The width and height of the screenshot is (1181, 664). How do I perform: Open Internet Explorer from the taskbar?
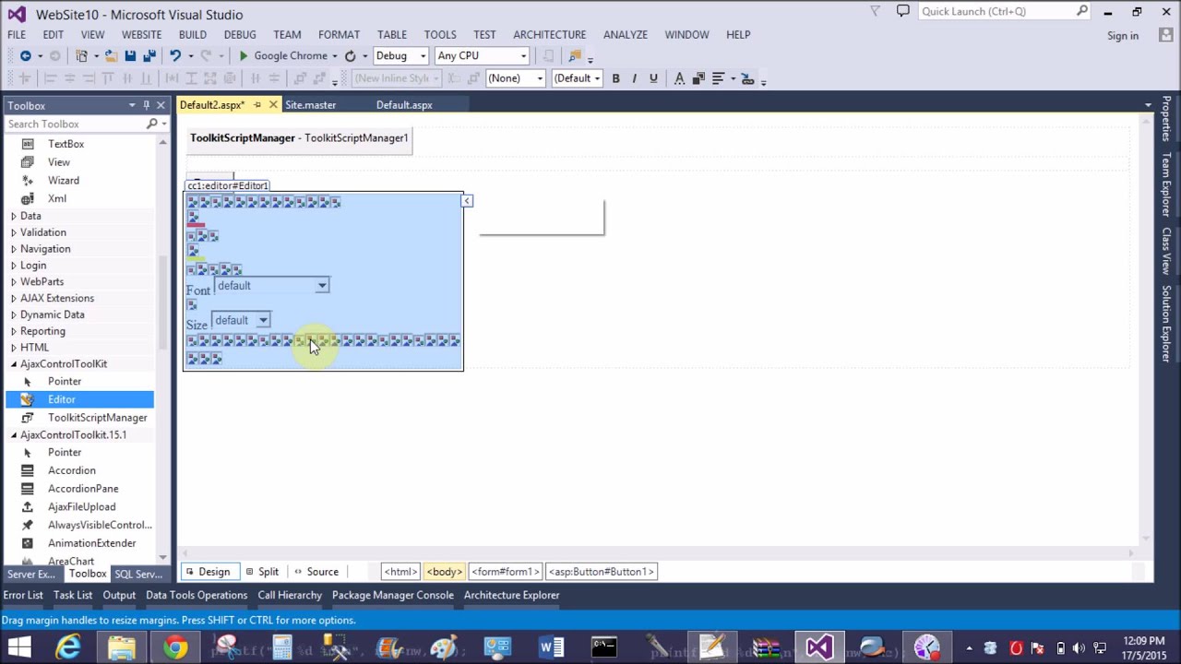coord(68,647)
